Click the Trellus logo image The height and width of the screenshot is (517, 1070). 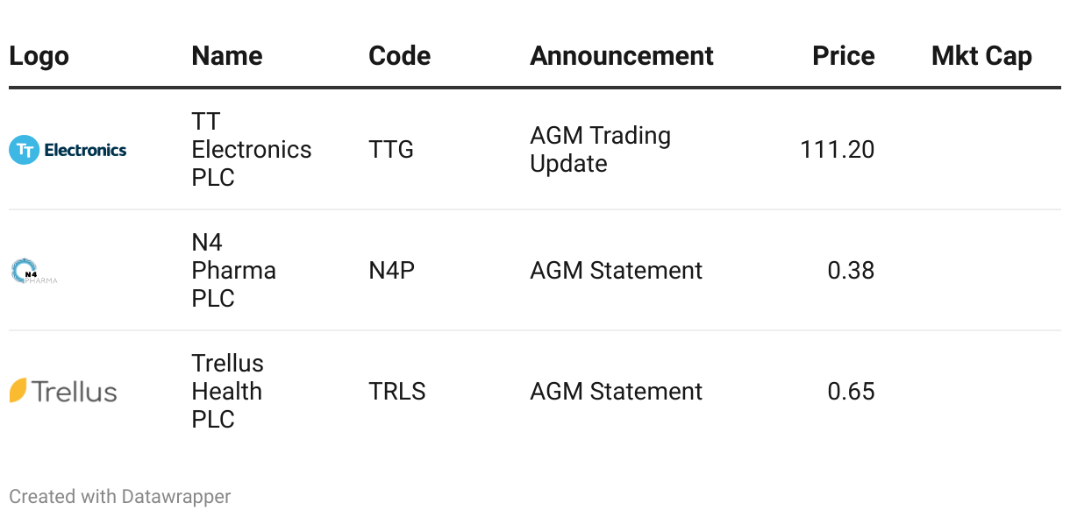coord(63,391)
